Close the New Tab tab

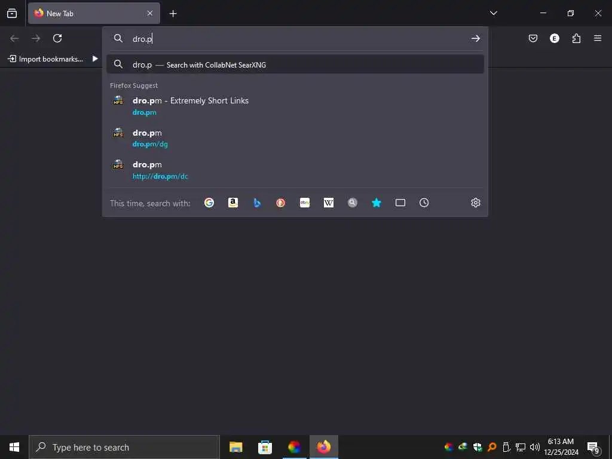[x=150, y=13]
